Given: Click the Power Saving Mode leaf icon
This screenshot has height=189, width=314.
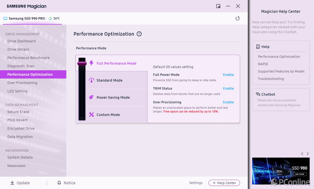Looking at the screenshot, I should tap(91, 98).
